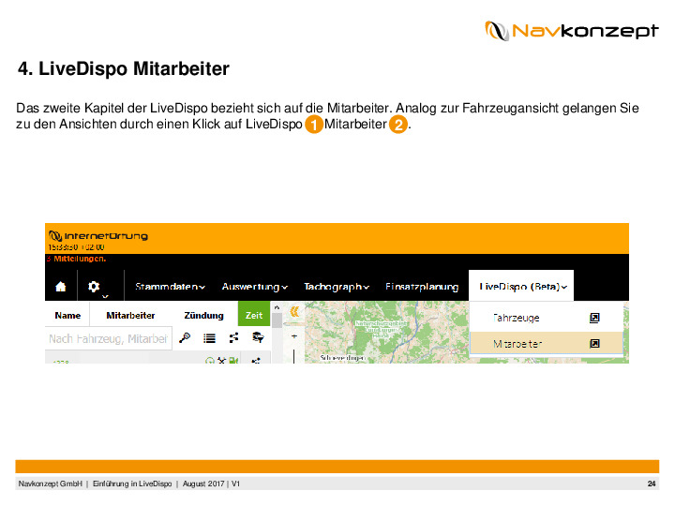Click the red Mitteilungen notification link

pyautogui.click(x=76, y=259)
